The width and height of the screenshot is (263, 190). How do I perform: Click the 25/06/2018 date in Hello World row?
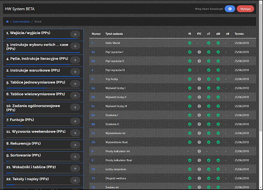tap(241, 43)
